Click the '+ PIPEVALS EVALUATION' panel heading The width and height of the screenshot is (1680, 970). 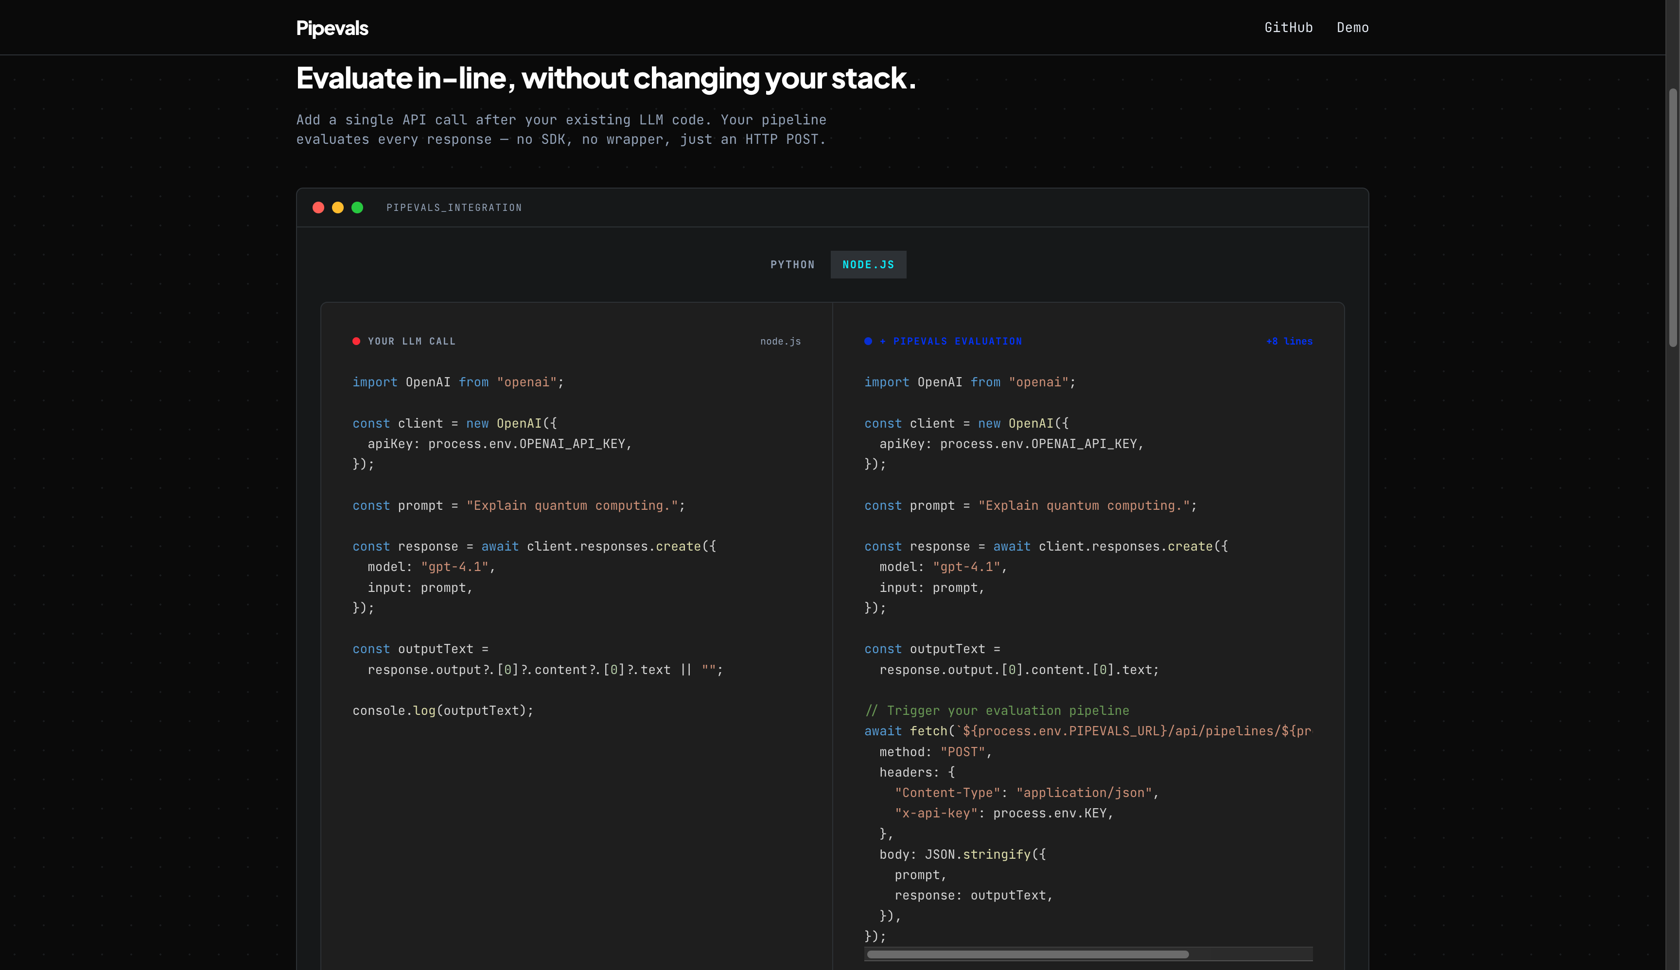coord(950,341)
